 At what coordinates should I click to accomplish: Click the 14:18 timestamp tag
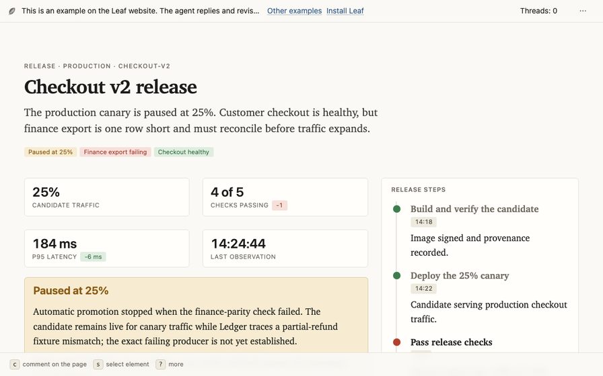point(423,222)
